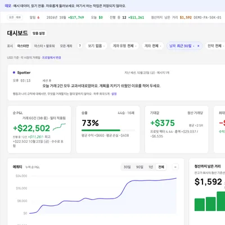Open the 전략 전체 strategy filter
Screen dimensions: 225x225
pyautogui.click(x=215, y=46)
